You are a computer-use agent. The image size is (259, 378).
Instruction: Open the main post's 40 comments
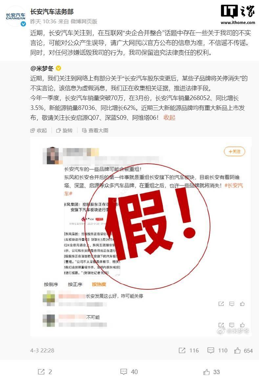[x=129, y=372]
